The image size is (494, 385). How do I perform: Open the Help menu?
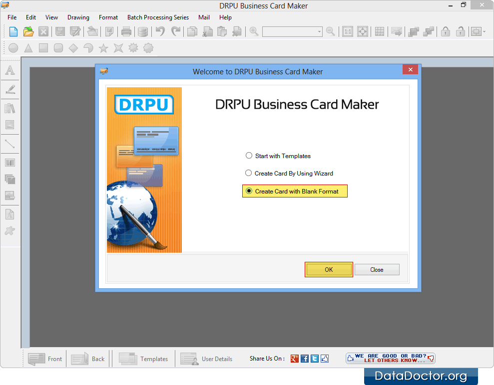pyautogui.click(x=226, y=17)
